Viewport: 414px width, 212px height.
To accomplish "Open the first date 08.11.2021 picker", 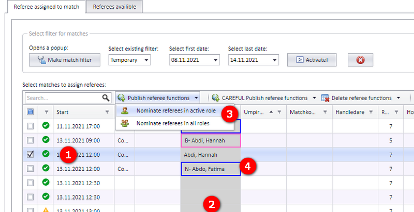I will 215,60.
